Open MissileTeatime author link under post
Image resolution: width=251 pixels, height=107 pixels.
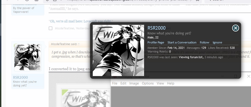click(x=64, y=28)
